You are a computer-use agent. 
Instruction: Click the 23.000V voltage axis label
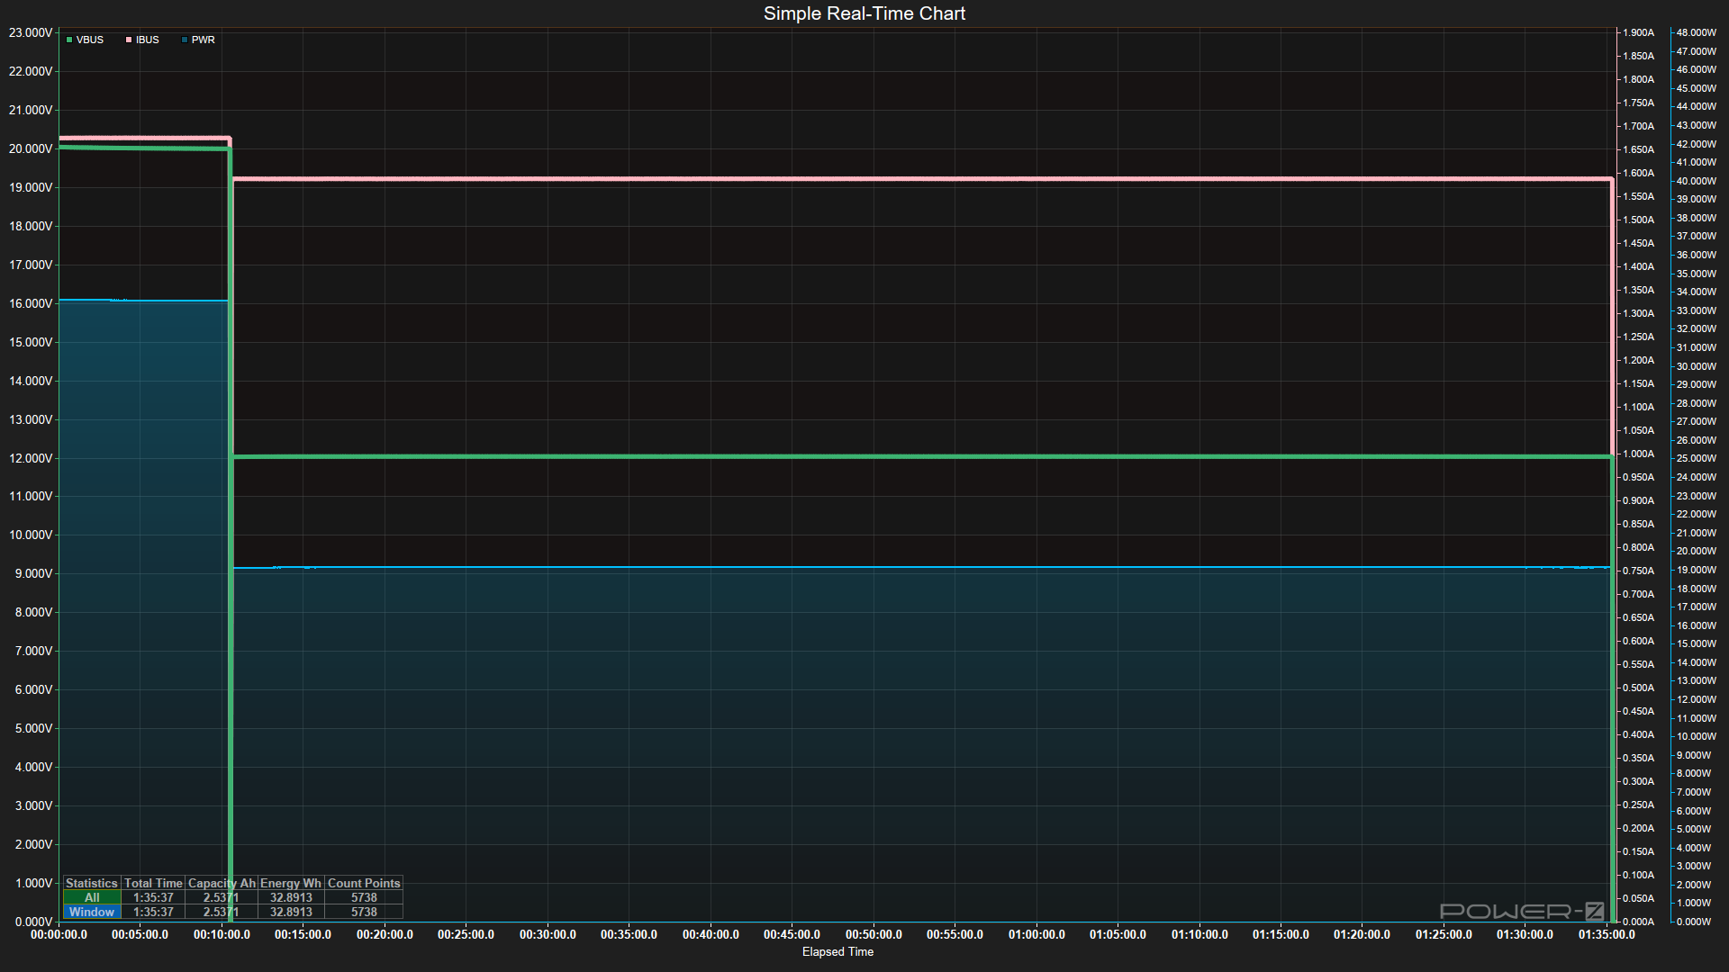click(31, 32)
